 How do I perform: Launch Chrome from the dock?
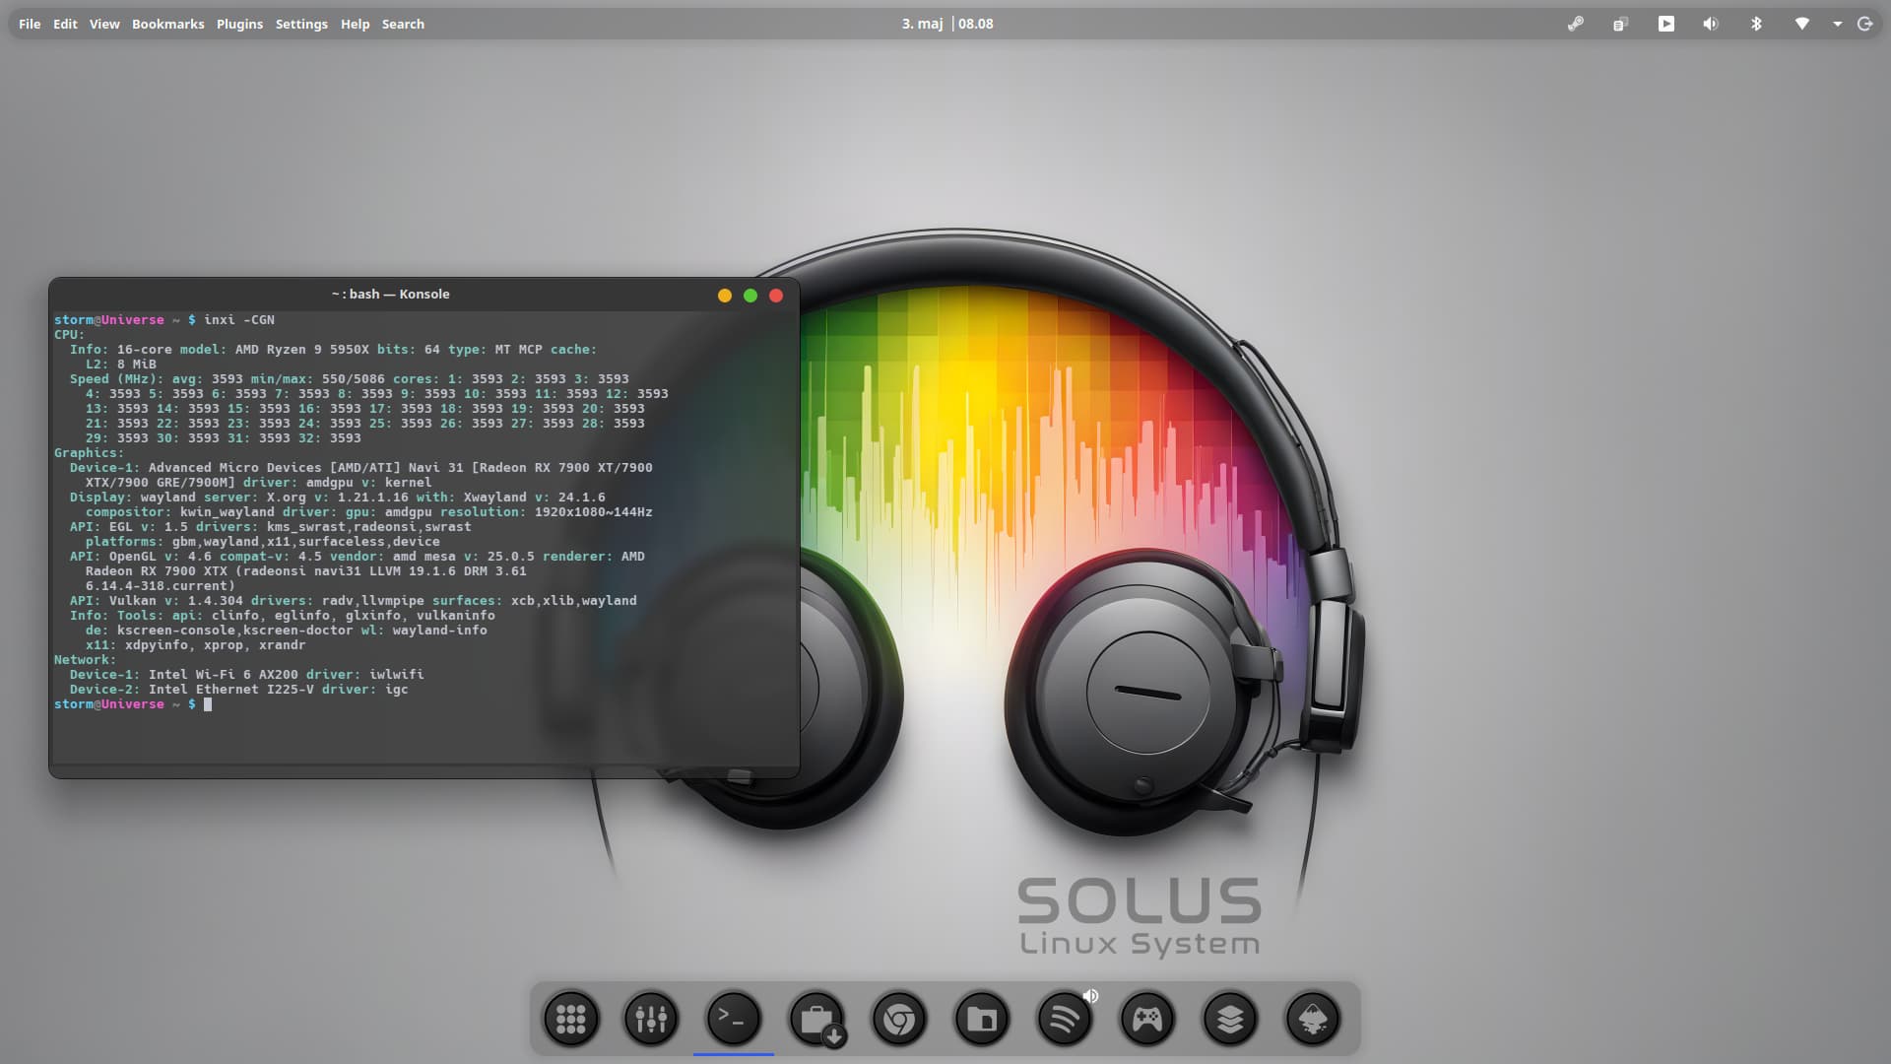(899, 1019)
